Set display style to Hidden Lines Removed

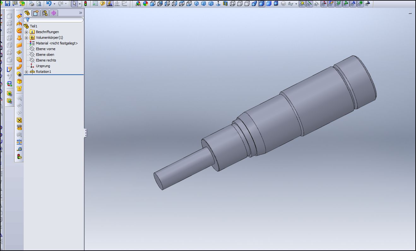tap(247, 4)
